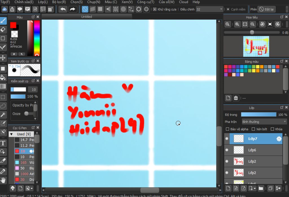Delete color from the palette via trash icon

pyautogui.click(x=236, y=98)
